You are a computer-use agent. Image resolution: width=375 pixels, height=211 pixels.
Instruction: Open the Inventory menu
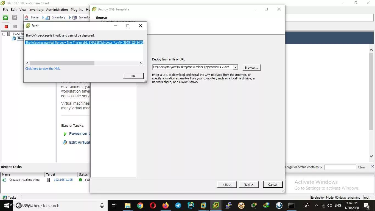point(36,9)
